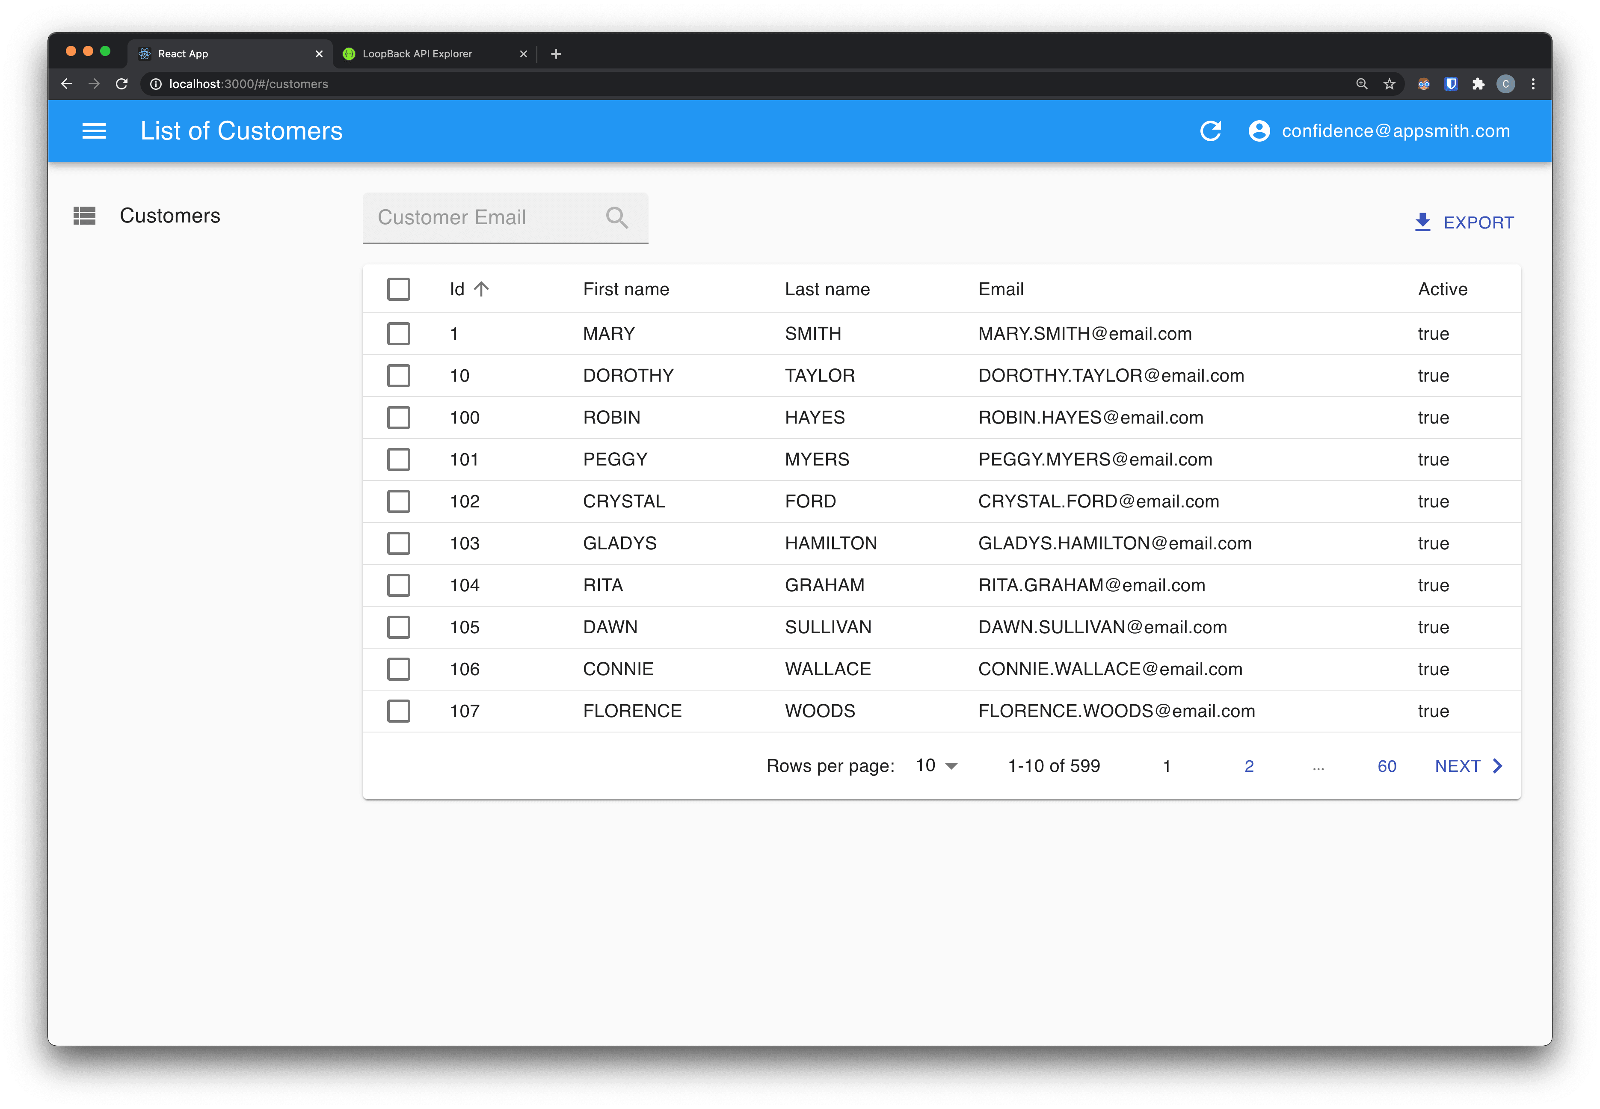Click the user account avatar icon

[1259, 131]
